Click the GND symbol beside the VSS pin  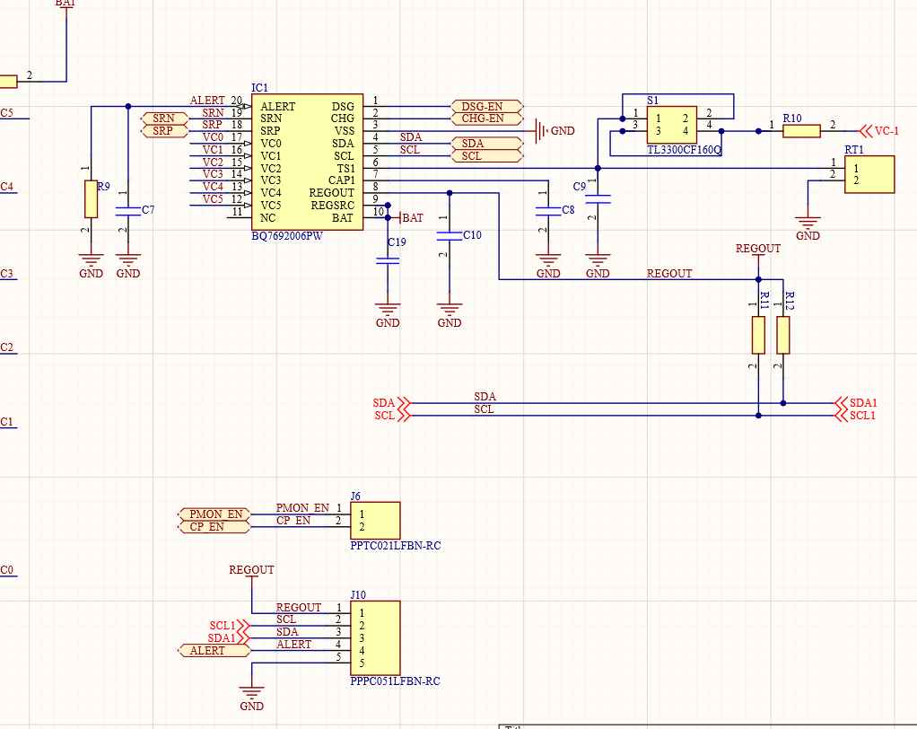[x=555, y=131]
